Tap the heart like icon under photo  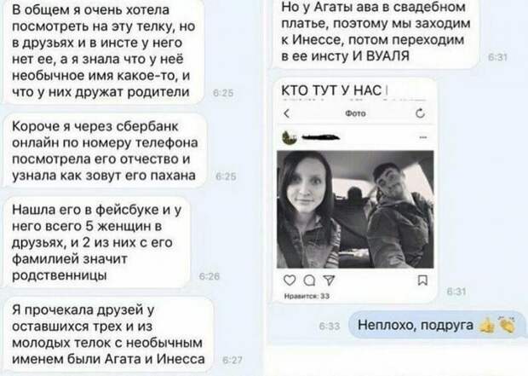click(x=290, y=281)
